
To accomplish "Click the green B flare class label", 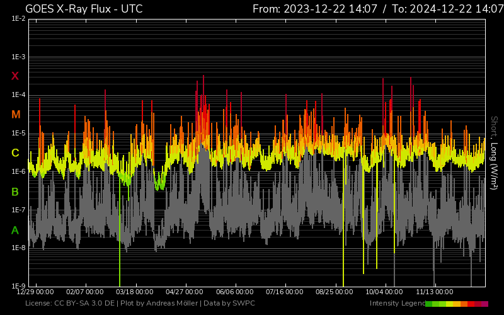I will [x=15, y=192].
